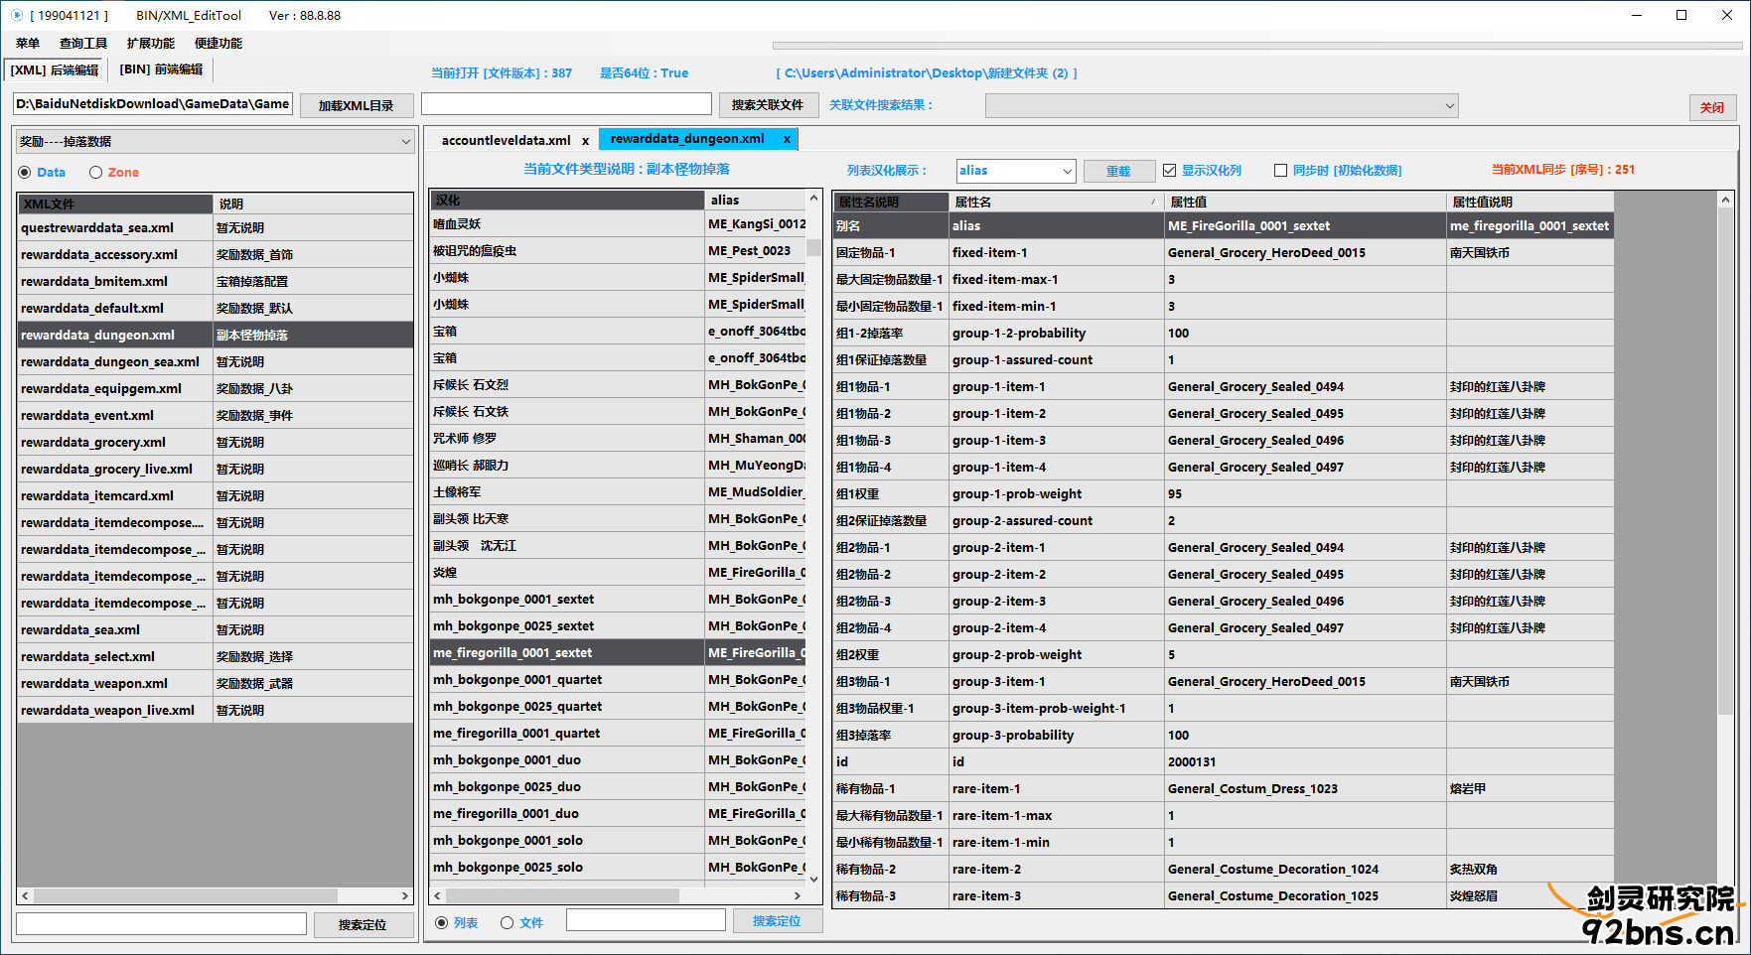Click the progress bar at top
Screen dimensions: 1751x955
[1257, 46]
